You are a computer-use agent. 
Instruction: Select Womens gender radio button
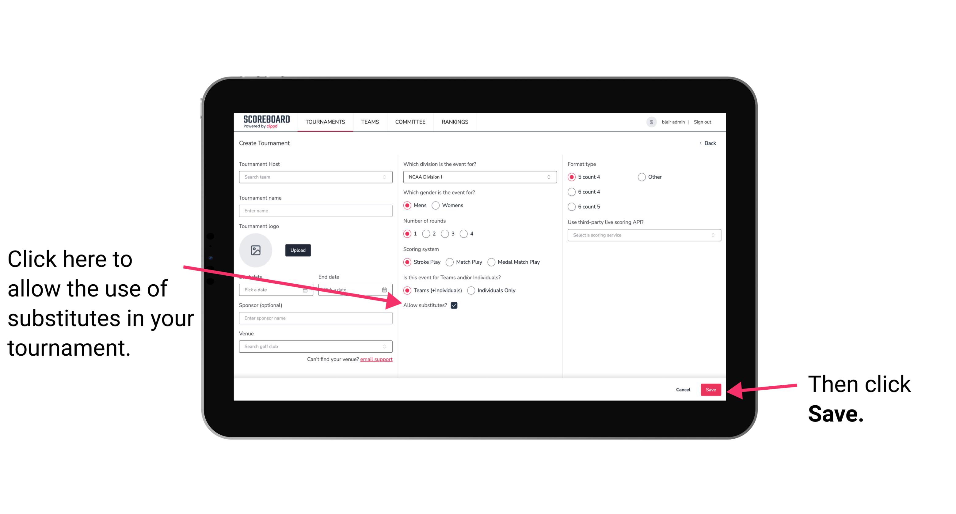438,205
